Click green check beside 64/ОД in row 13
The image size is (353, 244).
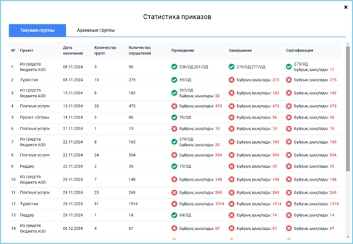pyautogui.click(x=174, y=215)
